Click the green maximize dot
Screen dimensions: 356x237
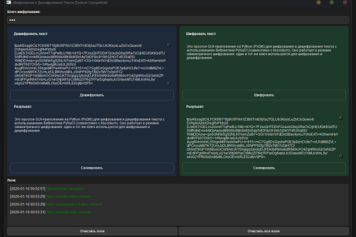pos(332,2)
